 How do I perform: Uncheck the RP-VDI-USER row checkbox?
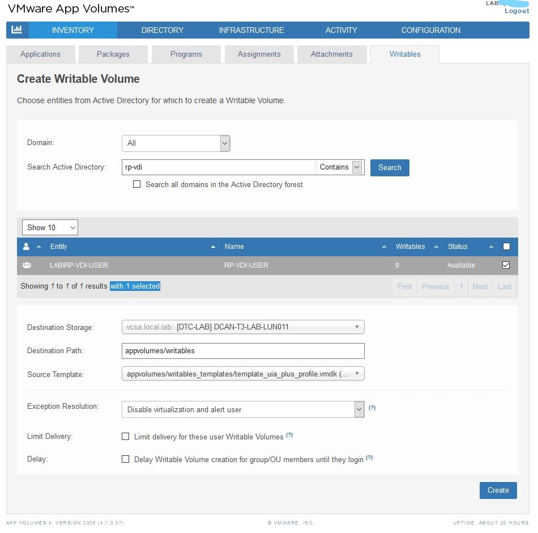coord(506,265)
